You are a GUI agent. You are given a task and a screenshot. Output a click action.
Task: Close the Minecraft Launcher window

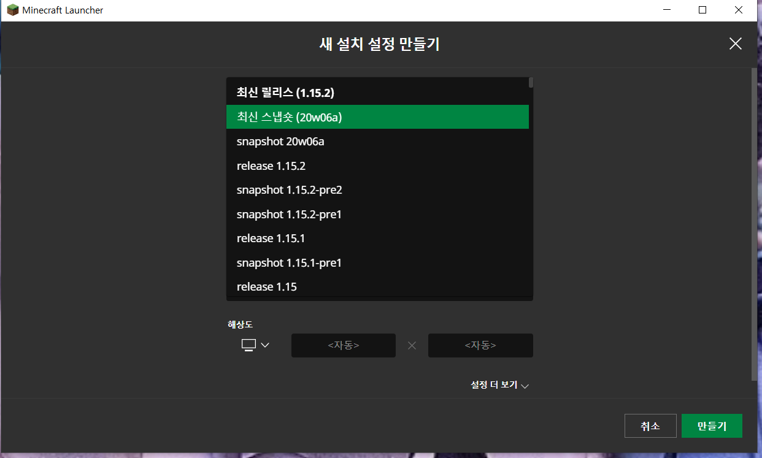point(739,10)
